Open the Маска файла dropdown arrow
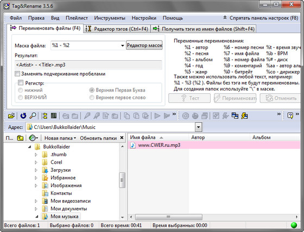The image size is (304, 232). point(122,46)
